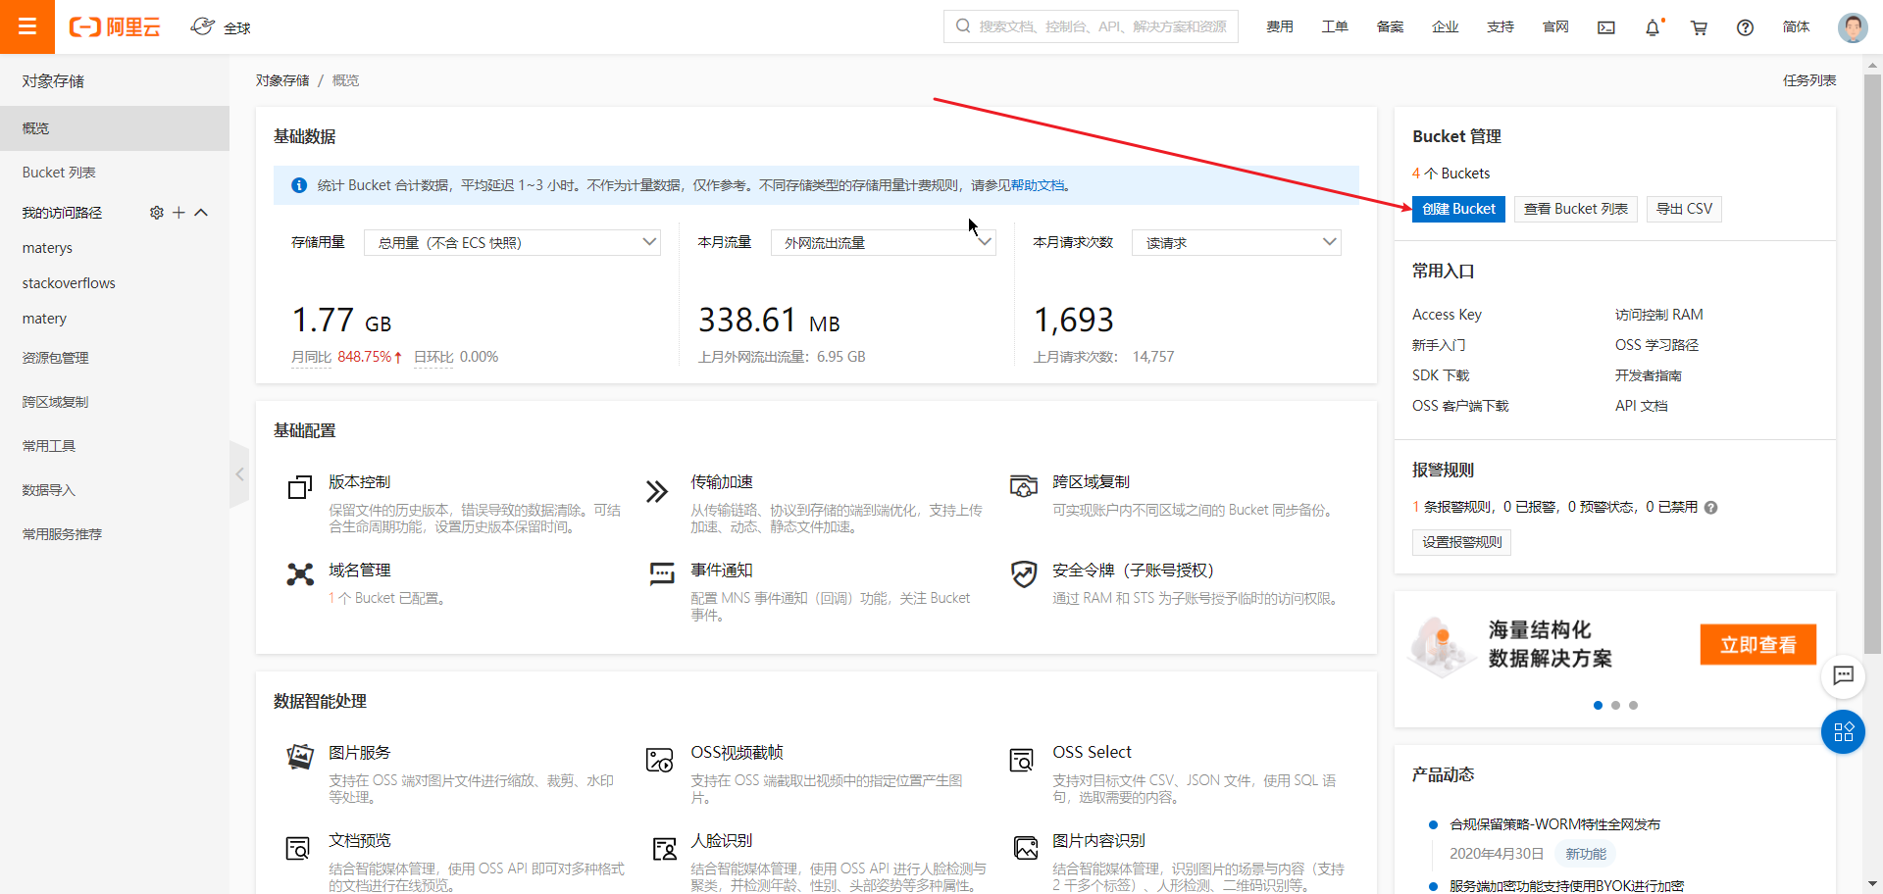Click the 版本控制 icon
Image resolution: width=1883 pixels, height=894 pixels.
point(300,487)
